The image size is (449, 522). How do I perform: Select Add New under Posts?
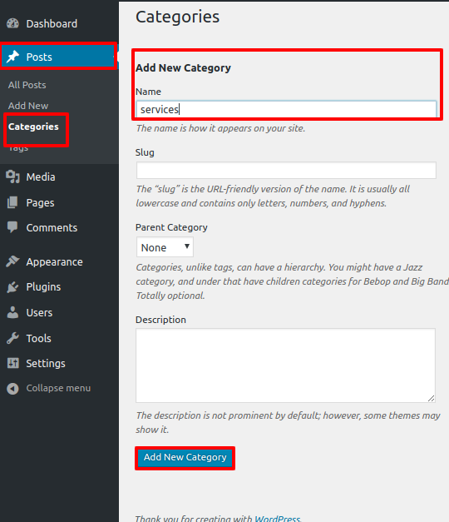[28, 106]
